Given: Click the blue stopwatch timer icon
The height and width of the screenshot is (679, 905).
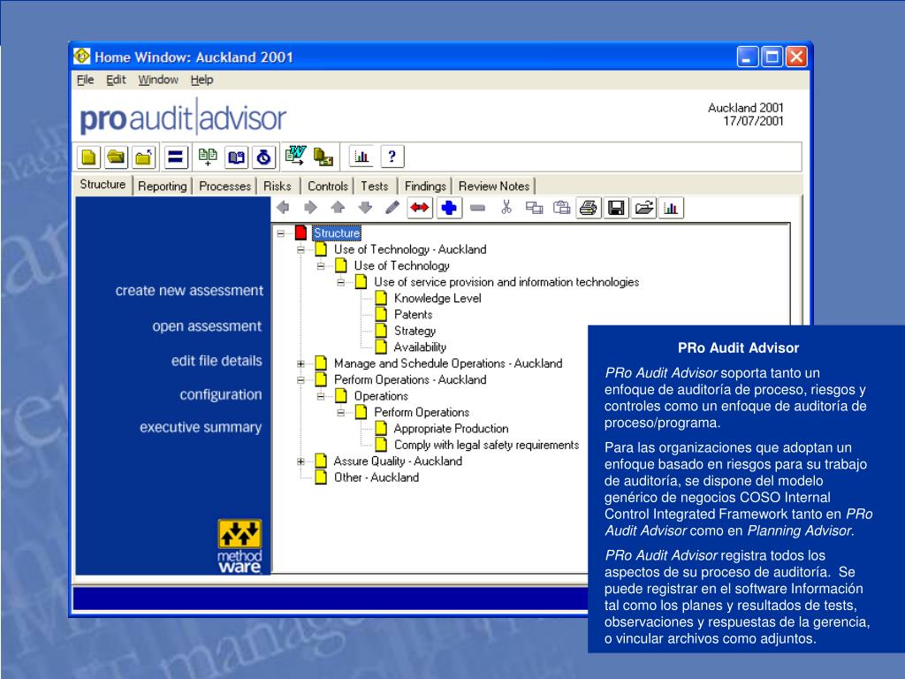Looking at the screenshot, I should [263, 157].
